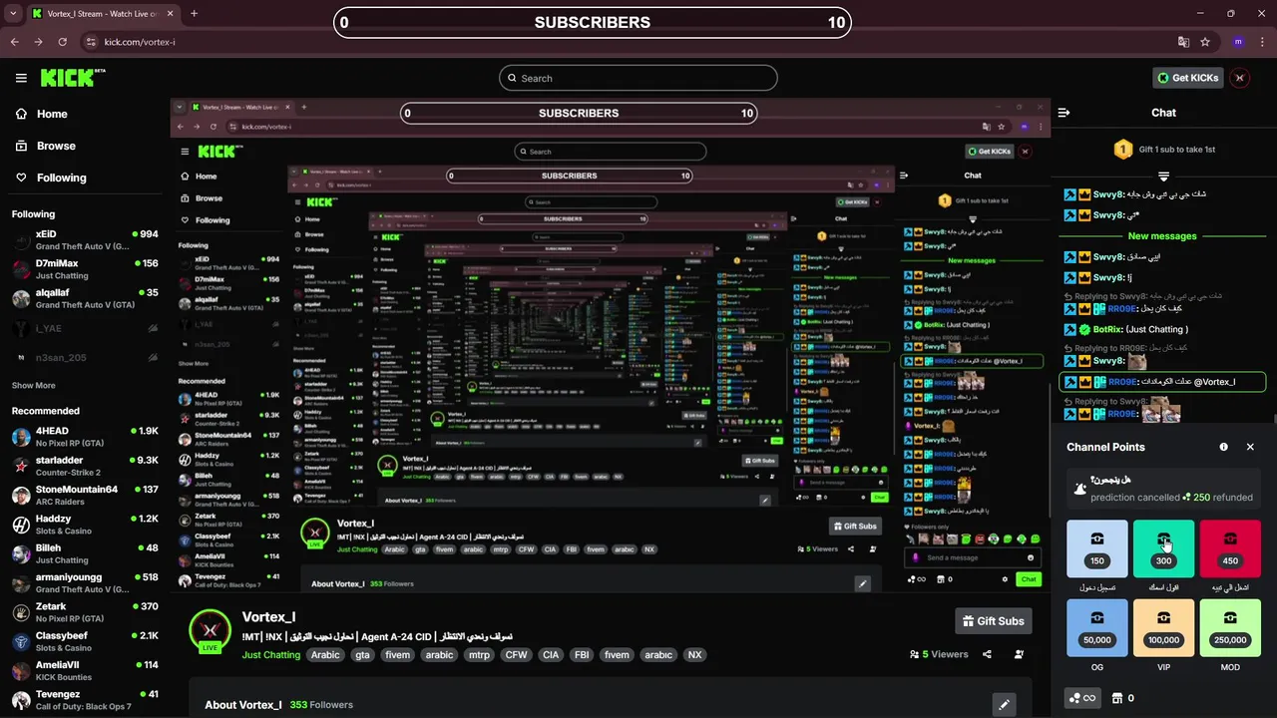Open 4HEAD recommended channel
Screen dimensions: 1277x718
[x=85, y=437]
